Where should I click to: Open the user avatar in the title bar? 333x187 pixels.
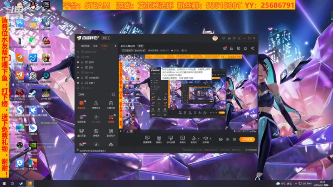tap(215, 38)
